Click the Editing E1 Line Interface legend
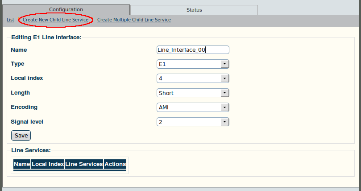Image resolution: width=361 pixels, height=191 pixels. tap(46, 37)
